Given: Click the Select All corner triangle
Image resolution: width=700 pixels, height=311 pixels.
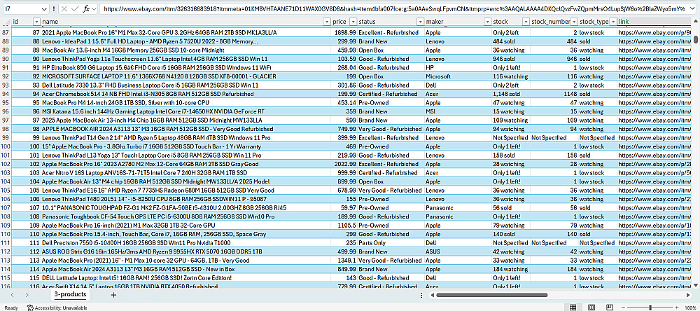Looking at the screenshot, I should coord(6,22).
